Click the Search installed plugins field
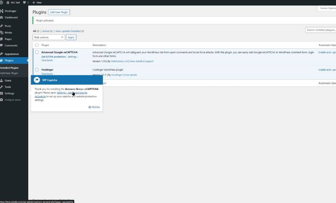Viewport: 336px width, 203px height. tap(321, 30)
